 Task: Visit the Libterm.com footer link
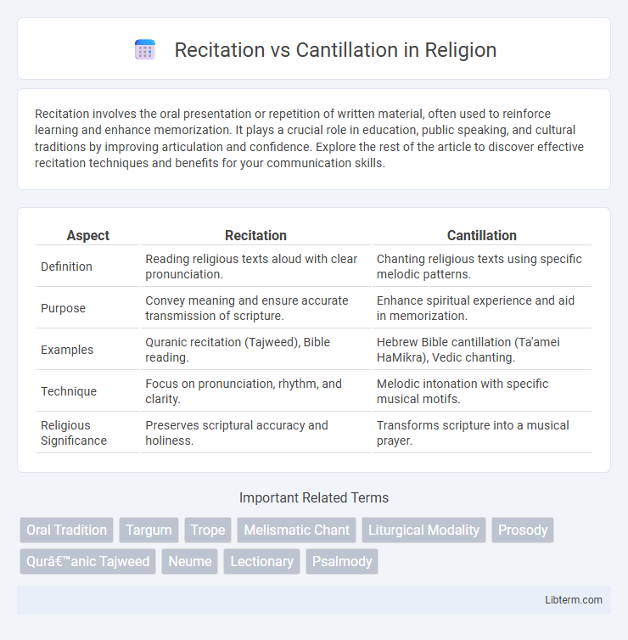[574, 599]
